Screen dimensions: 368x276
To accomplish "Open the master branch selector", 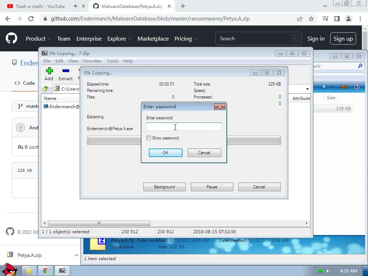I will pos(26,106).
